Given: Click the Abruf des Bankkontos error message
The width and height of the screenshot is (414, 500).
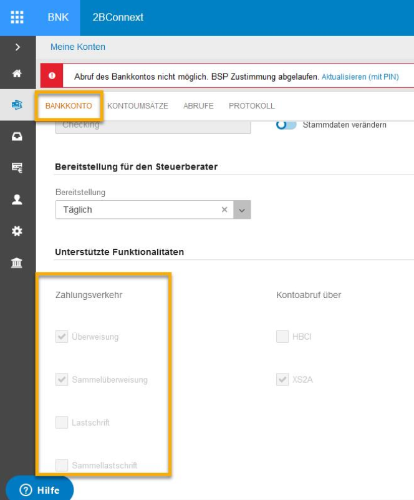Looking at the screenshot, I should pyautogui.click(x=196, y=77).
